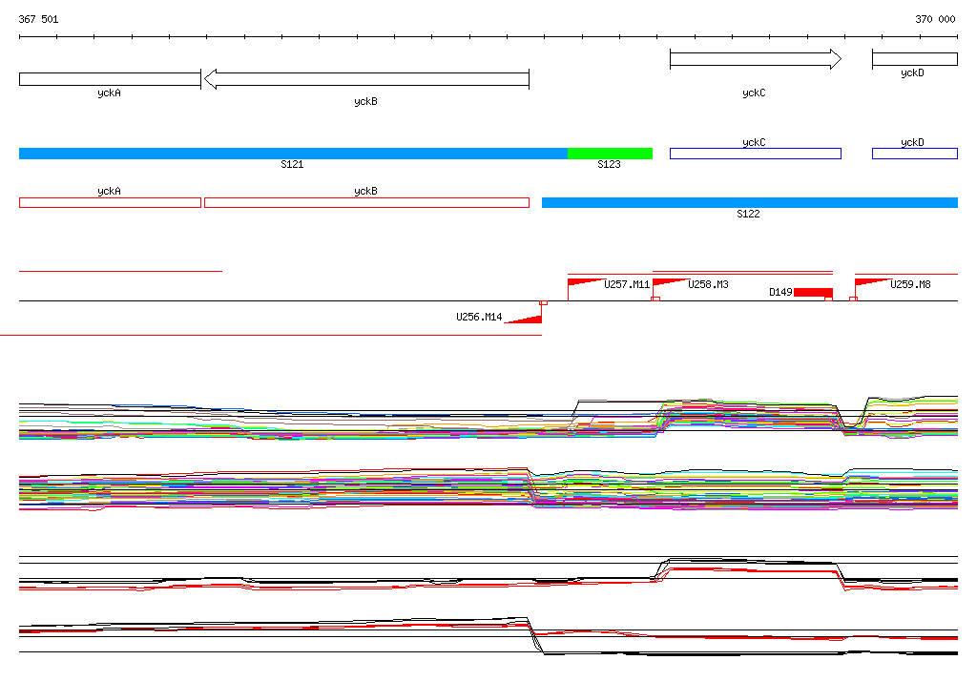Click yckD label above the blue-outlined box
The width and height of the screenshot is (977, 681).
[912, 142]
